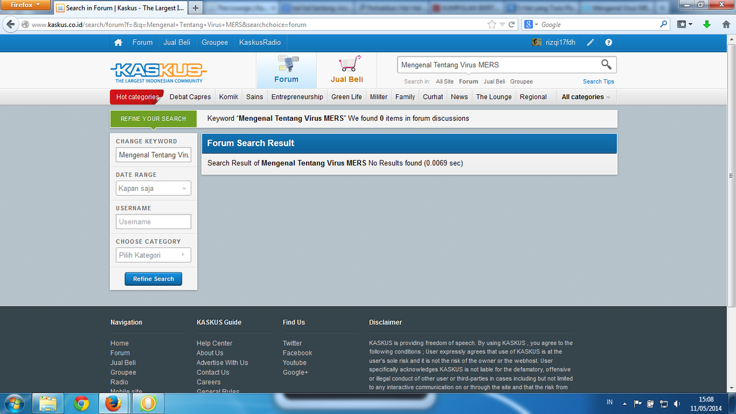The height and width of the screenshot is (414, 736).
Task: Open downloads with the green arrow icon
Action: click(x=707, y=25)
